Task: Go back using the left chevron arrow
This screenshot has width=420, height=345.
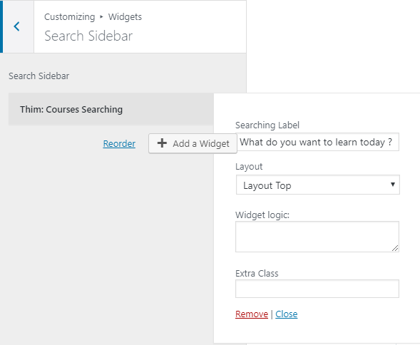Action: 16,26
